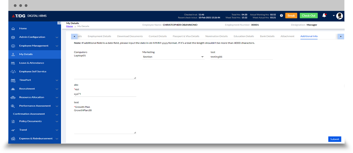Viewport: 353px width, 153px height.
Task: Expand the Performance Assessment chevron
Action: (x=57, y=106)
